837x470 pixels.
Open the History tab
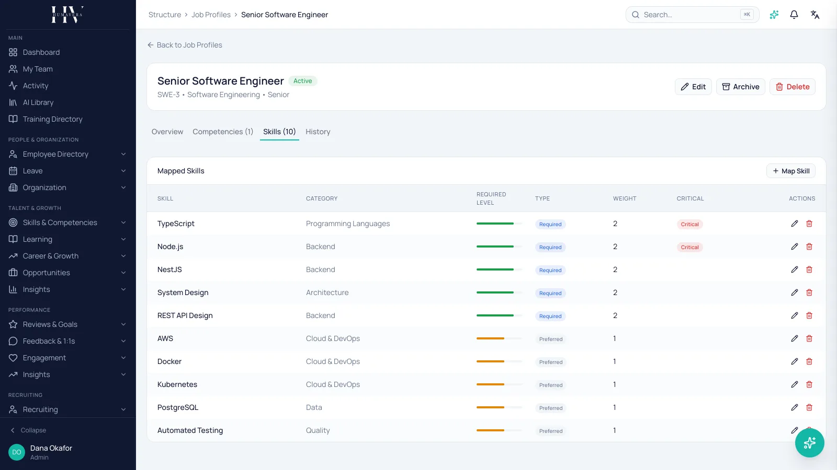pos(318,132)
